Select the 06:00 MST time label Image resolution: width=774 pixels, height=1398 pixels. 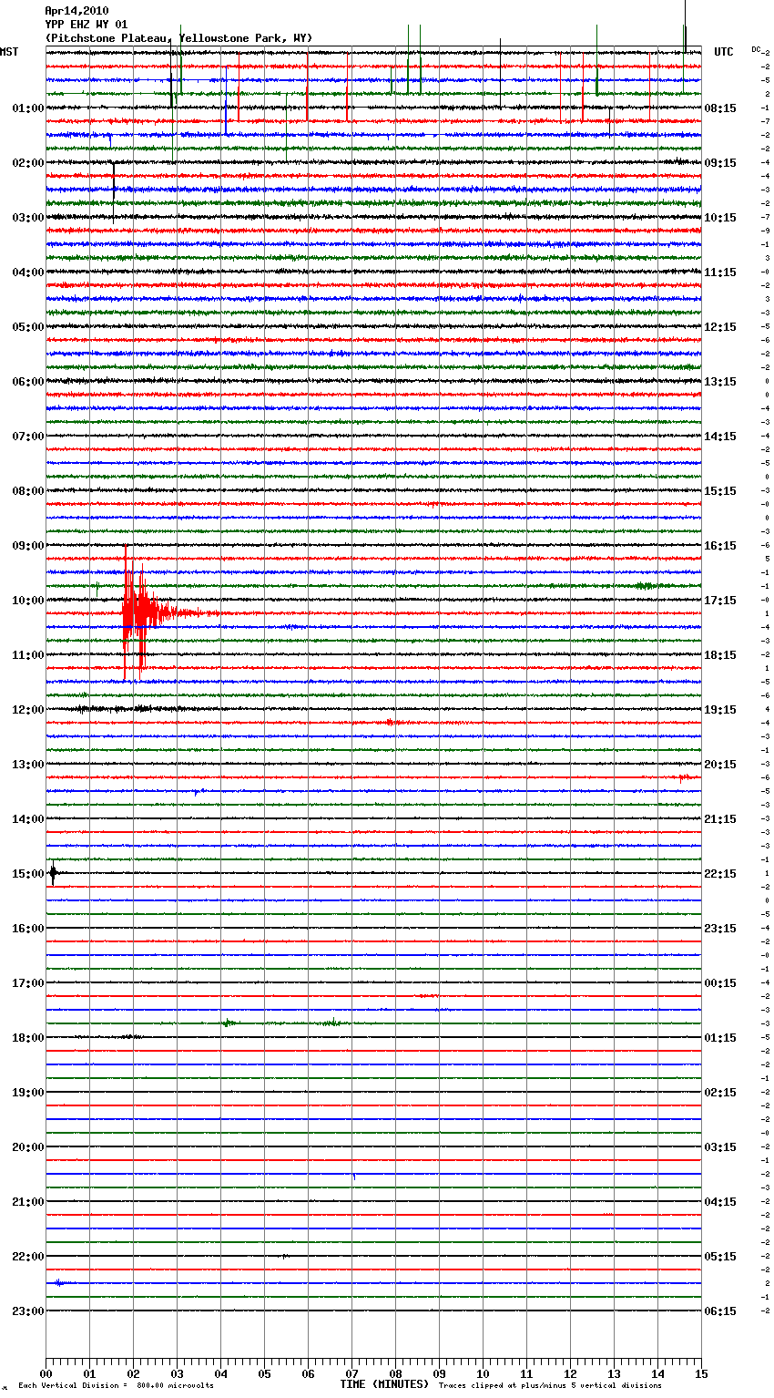[x=28, y=382]
